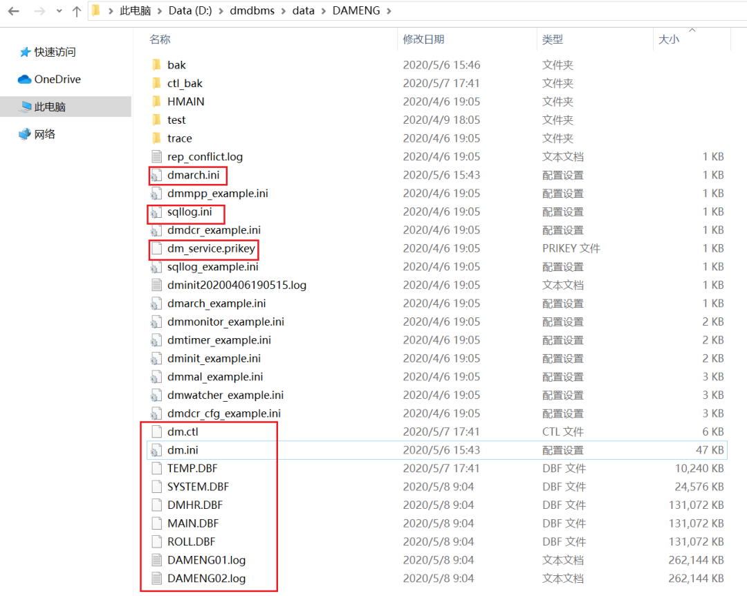Viewport: 747px width, 596px height.
Task: Select dm_service.prikey file icon
Action: (156, 248)
